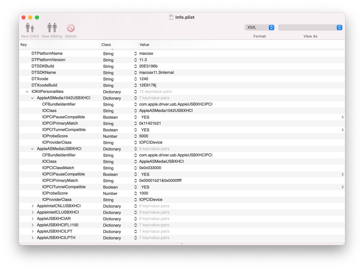Viewport: 364px width, 270px height.
Task: Select value 0x00001b21&0x0000ffff
Action: point(160,181)
